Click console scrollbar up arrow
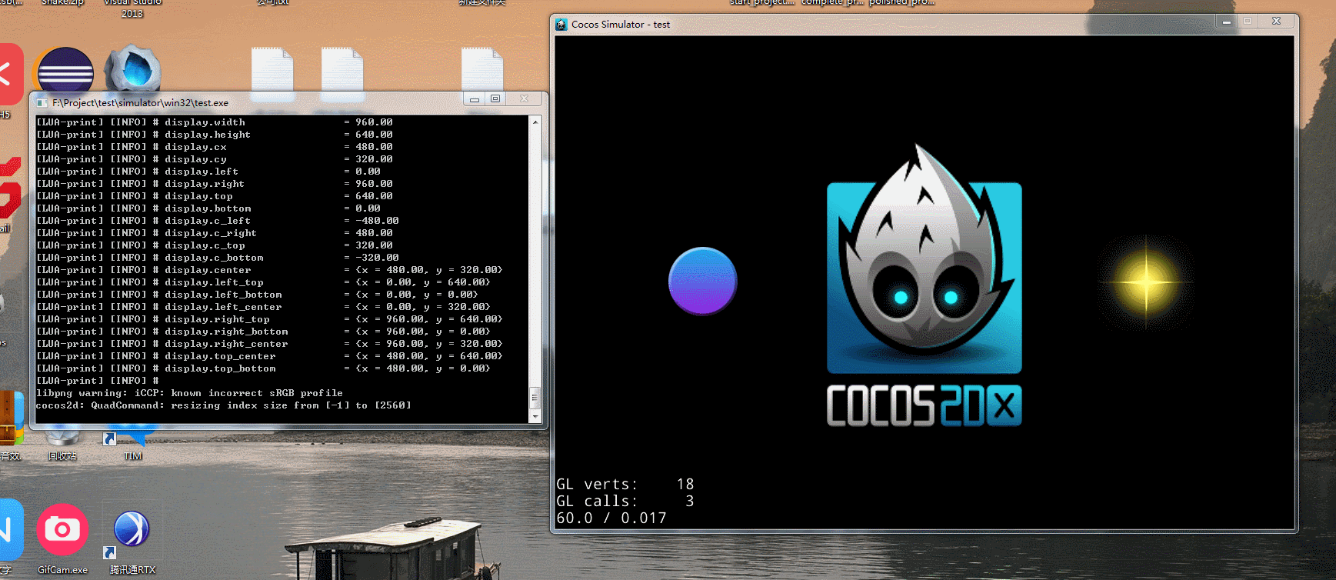Image resolution: width=1336 pixels, height=580 pixels. pyautogui.click(x=535, y=122)
